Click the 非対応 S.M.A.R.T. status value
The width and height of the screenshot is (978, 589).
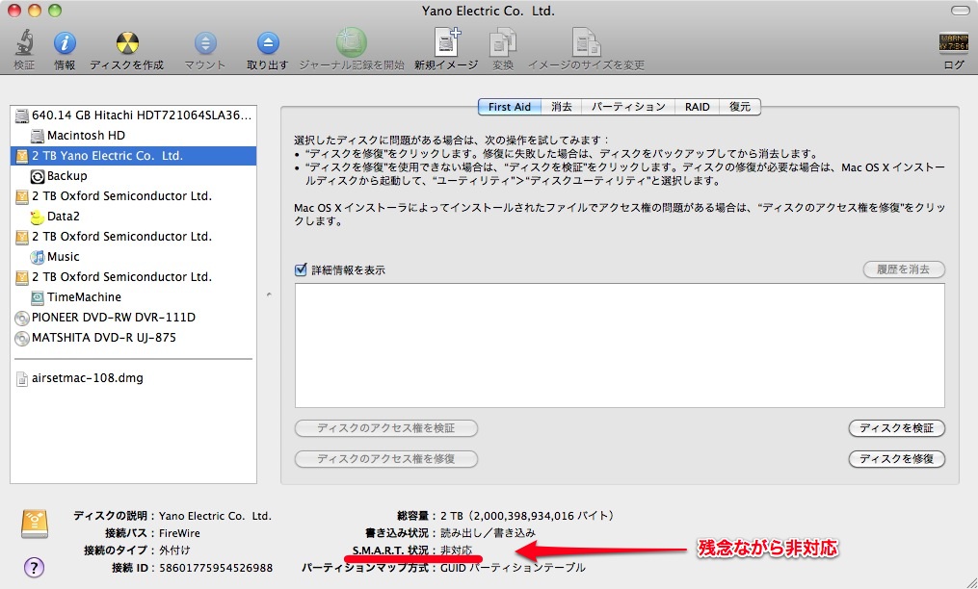[457, 551]
